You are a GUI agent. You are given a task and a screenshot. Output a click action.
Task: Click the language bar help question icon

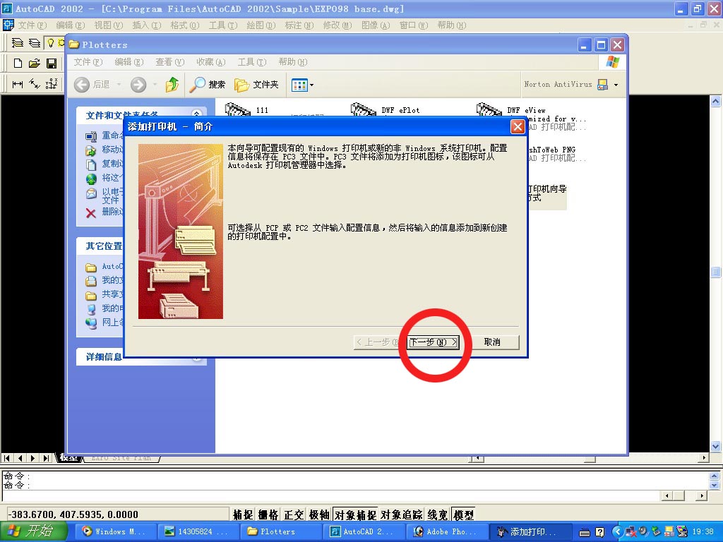(x=599, y=532)
